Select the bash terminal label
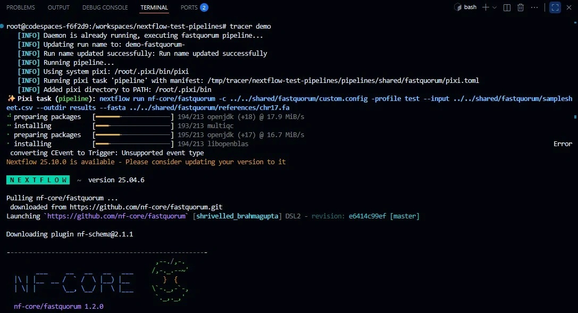The height and width of the screenshot is (313, 578). 470,7
